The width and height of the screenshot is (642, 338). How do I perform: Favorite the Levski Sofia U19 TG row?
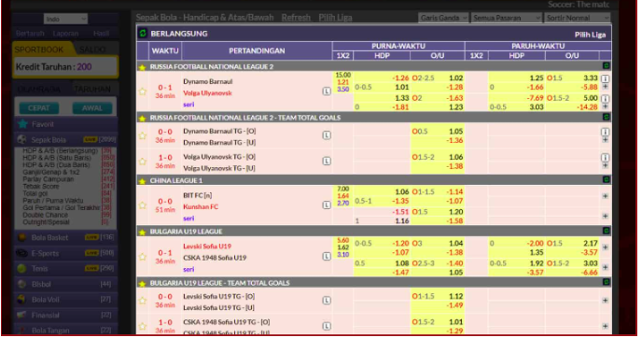143,301
